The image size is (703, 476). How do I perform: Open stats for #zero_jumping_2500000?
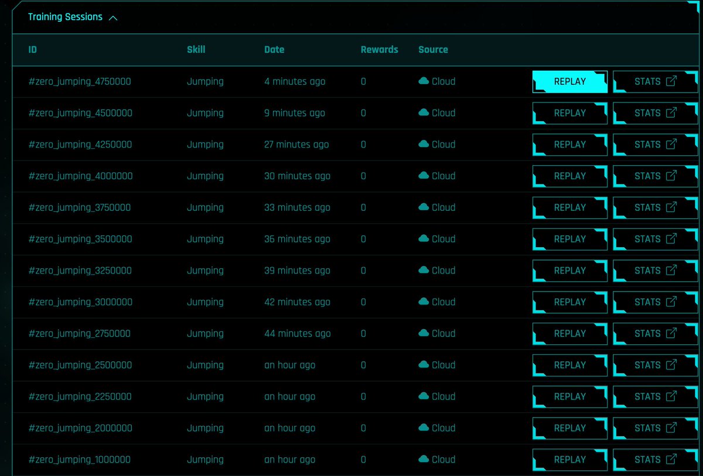[655, 365]
